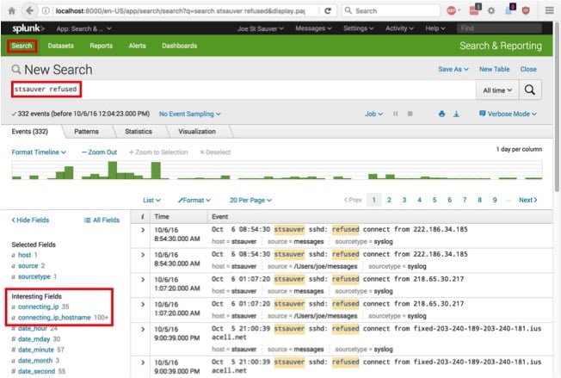Click the browser URL address bar

click(181, 10)
